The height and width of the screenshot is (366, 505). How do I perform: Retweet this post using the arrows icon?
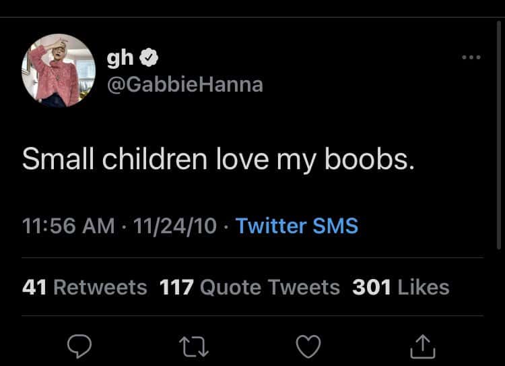point(194,346)
